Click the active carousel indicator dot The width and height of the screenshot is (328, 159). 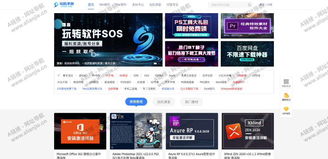155,63
